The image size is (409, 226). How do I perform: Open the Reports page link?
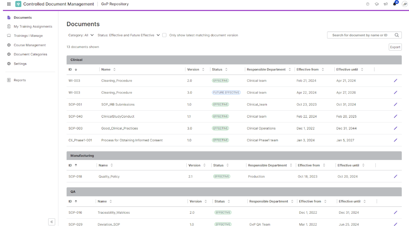click(20, 80)
